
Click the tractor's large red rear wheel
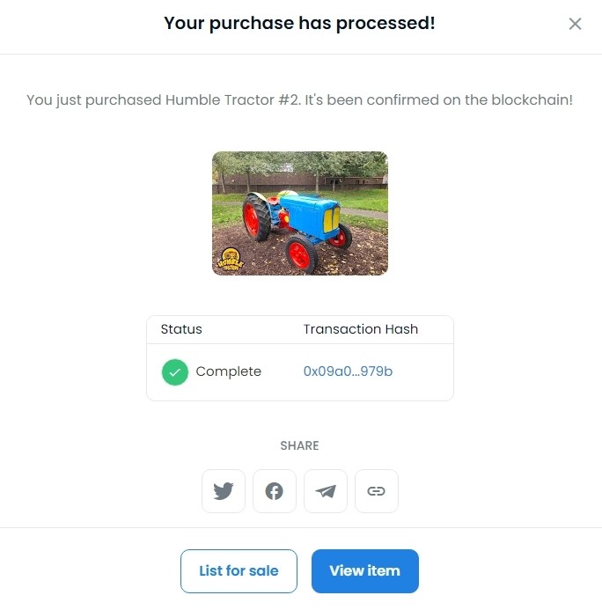tap(255, 218)
